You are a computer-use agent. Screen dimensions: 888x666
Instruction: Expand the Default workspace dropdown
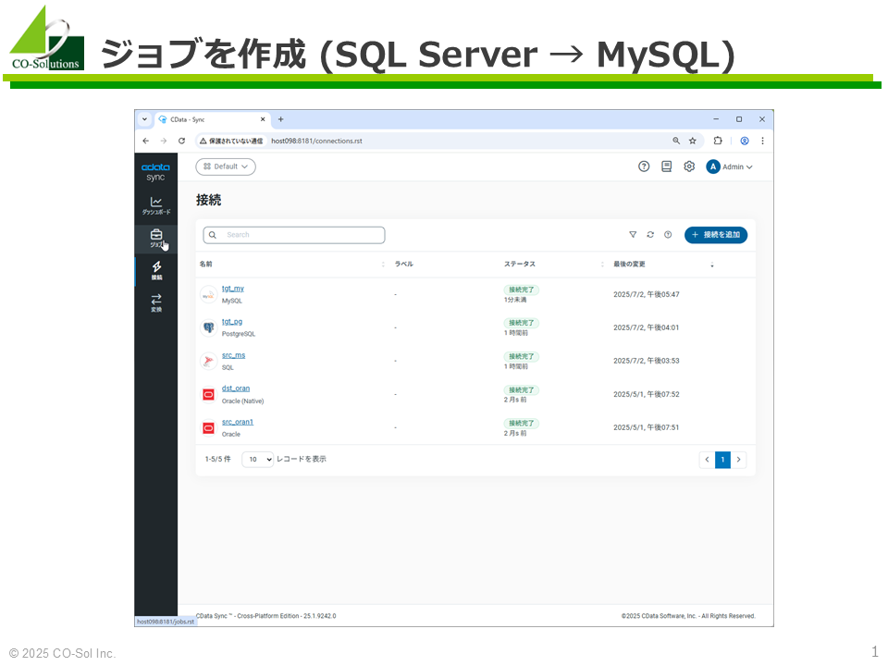coord(226,166)
